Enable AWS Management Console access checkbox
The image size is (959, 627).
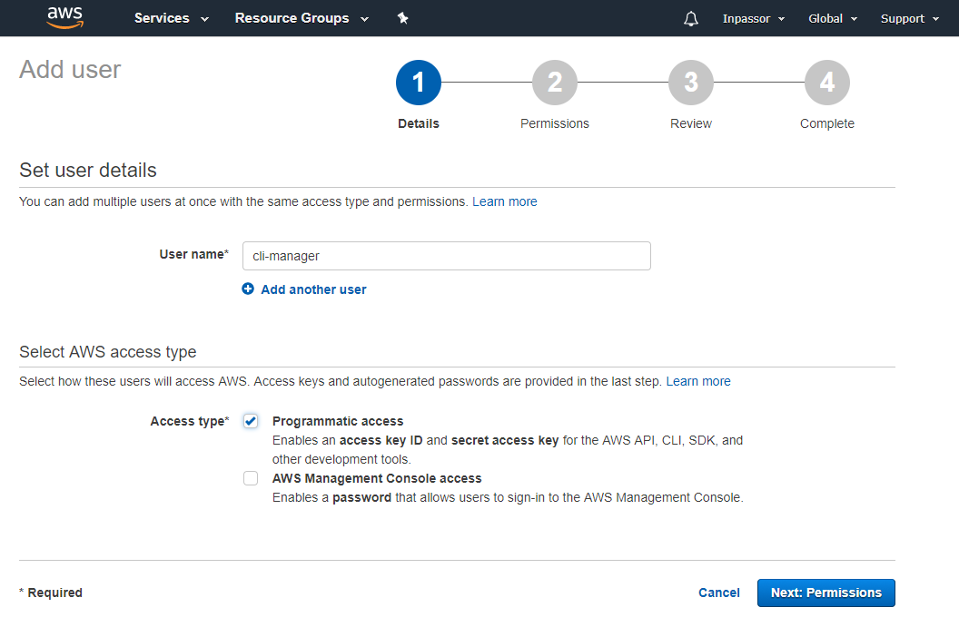tap(251, 478)
